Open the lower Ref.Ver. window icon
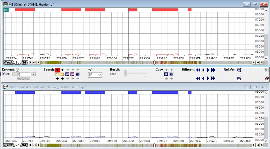270x149 pixels. pos(239,79)
